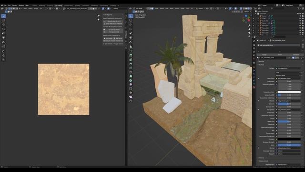
Task: Open the Mesh menu in the 3D viewport header
Action: tap(172, 9)
